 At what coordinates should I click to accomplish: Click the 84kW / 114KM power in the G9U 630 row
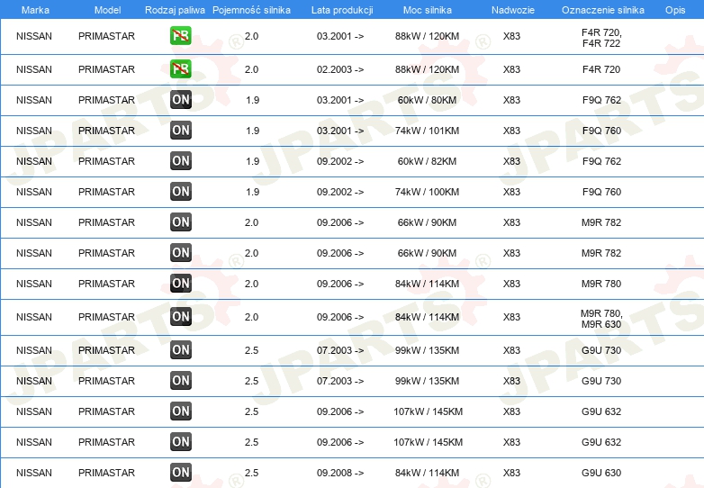tap(427, 473)
